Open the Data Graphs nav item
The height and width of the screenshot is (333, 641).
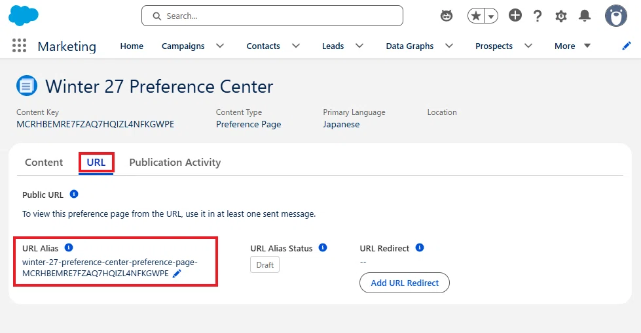pos(410,46)
